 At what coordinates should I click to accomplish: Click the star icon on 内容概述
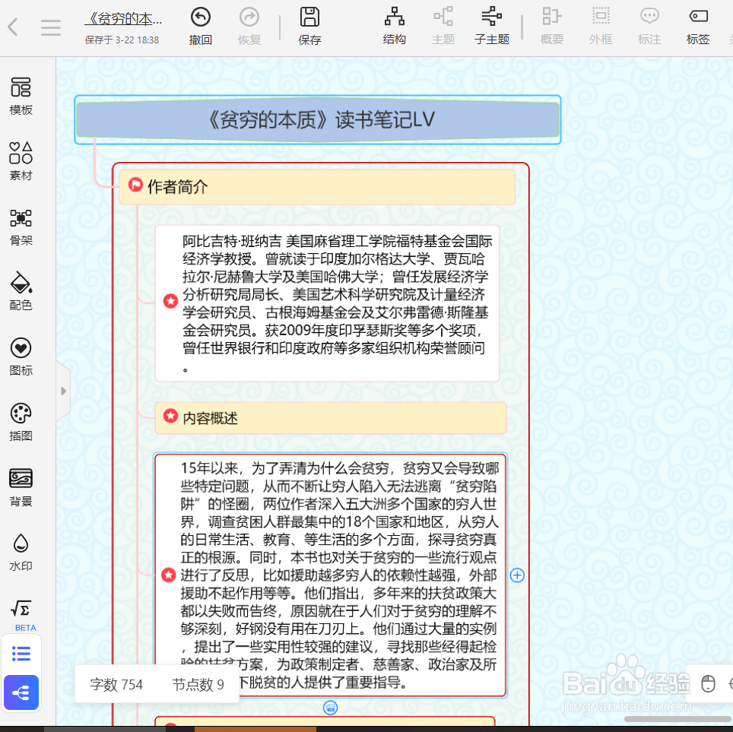(170, 416)
